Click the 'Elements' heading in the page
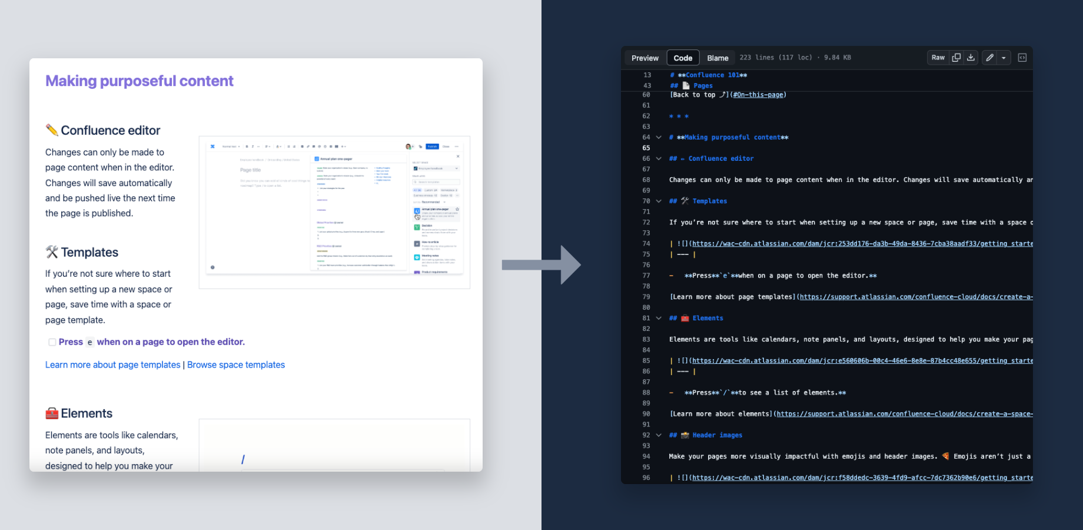 pyautogui.click(x=87, y=413)
